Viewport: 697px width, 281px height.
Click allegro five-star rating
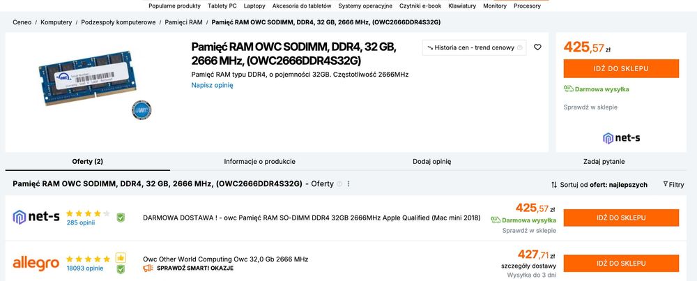88,259
